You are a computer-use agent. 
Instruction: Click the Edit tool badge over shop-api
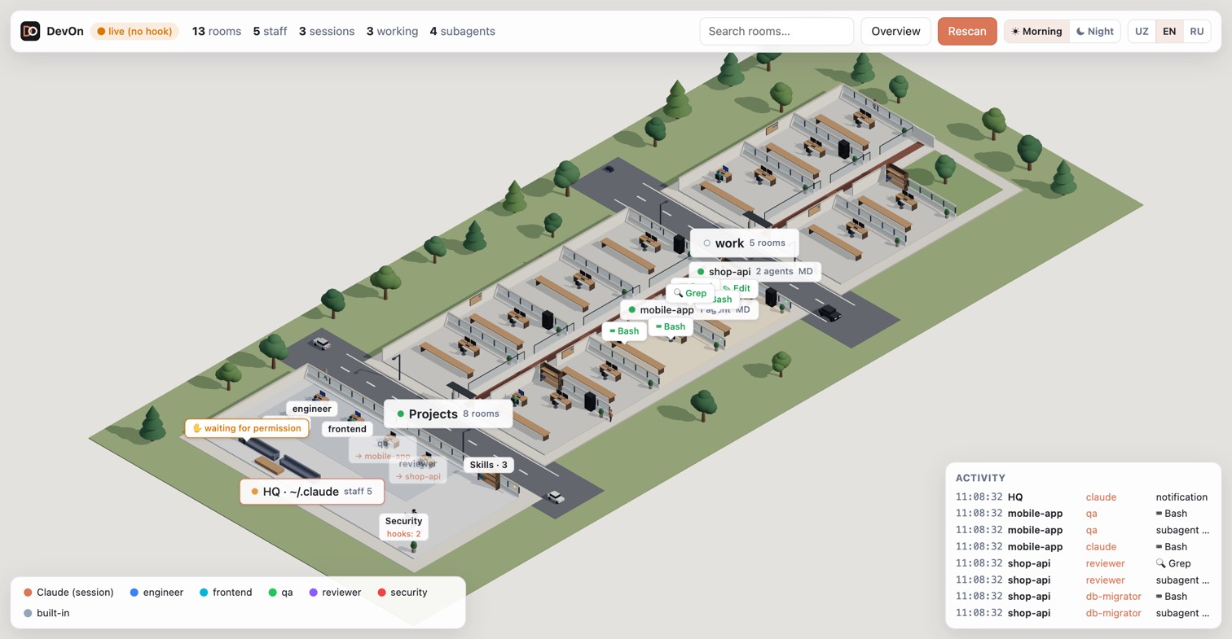point(740,288)
